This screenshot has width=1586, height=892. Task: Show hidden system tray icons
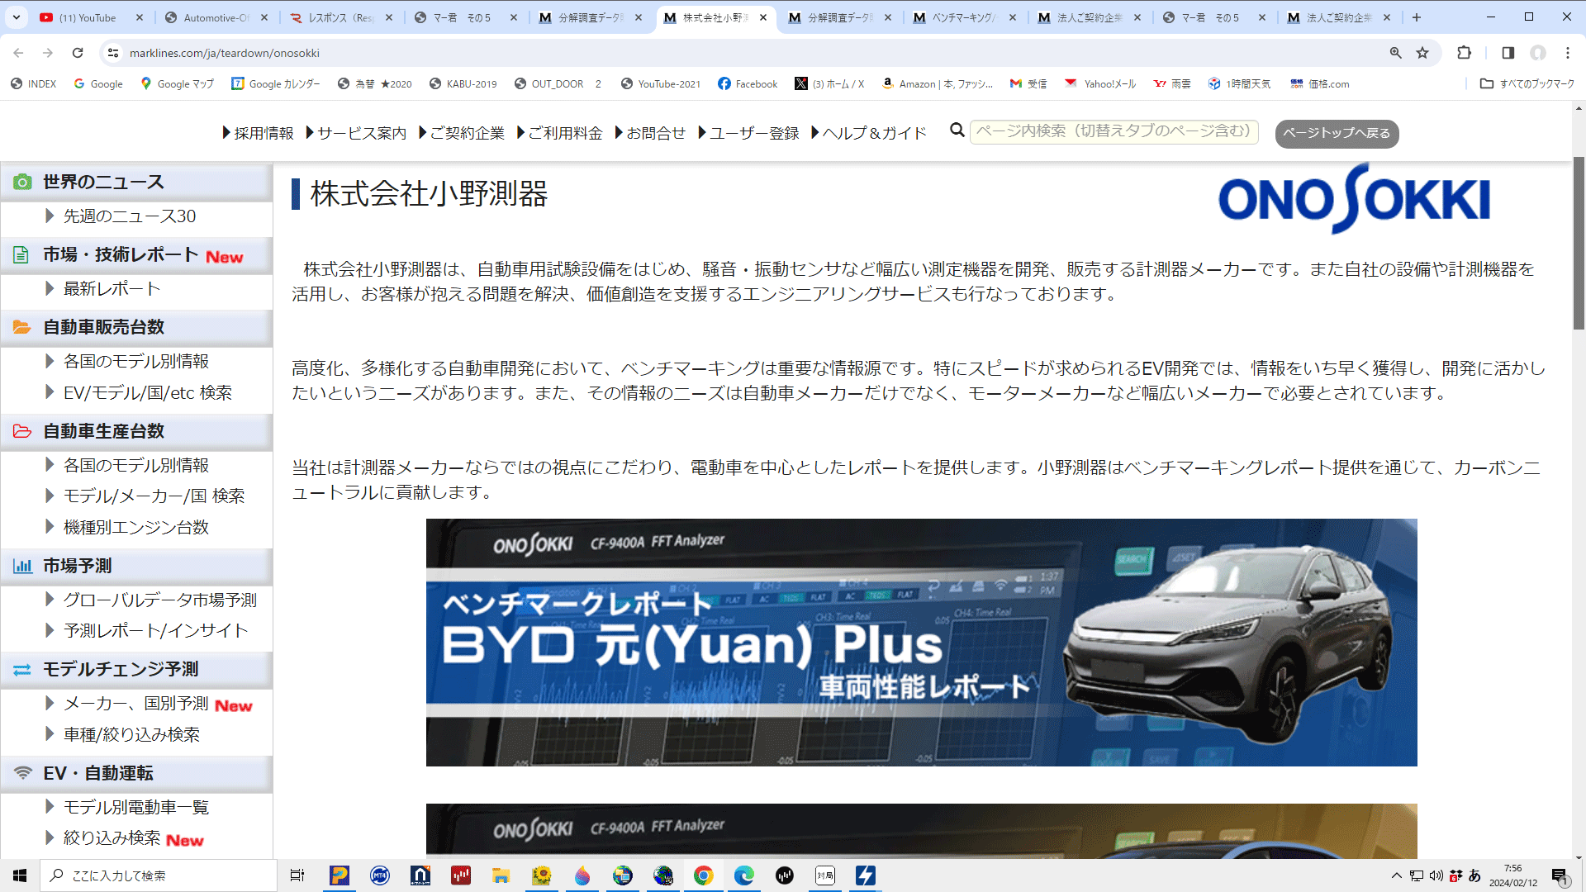click(x=1396, y=875)
